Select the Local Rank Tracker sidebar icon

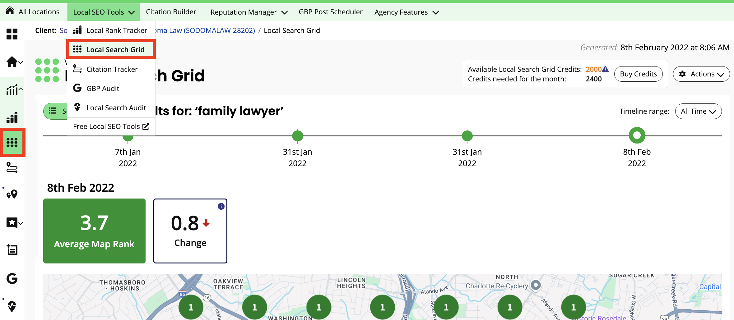tap(12, 118)
